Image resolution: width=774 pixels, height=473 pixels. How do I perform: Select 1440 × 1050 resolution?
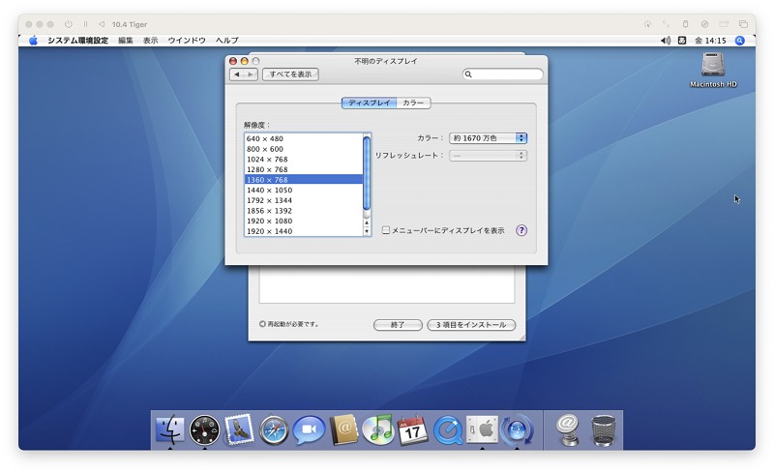click(304, 191)
